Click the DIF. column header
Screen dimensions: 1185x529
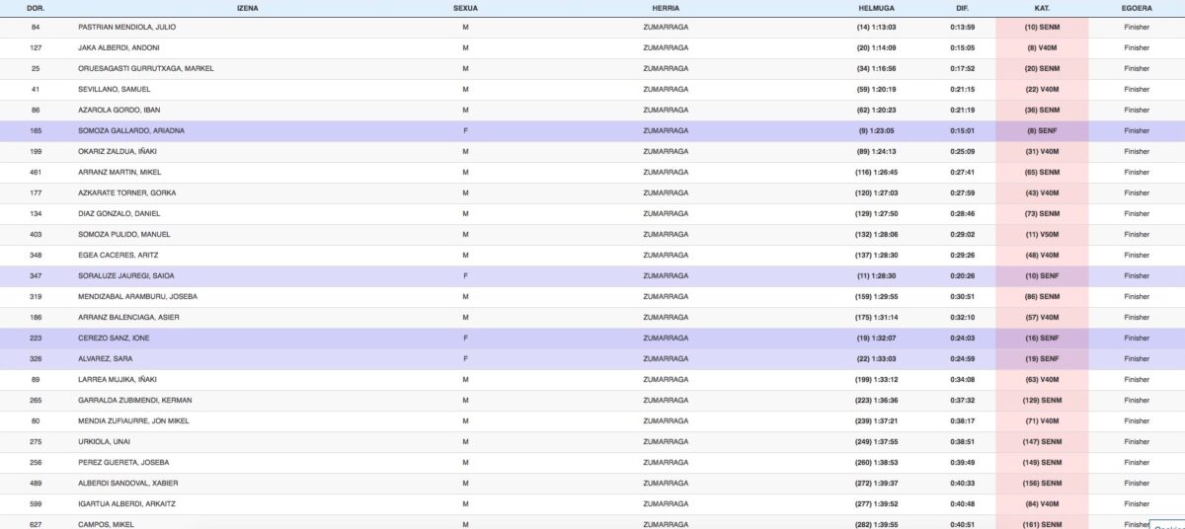(x=962, y=8)
